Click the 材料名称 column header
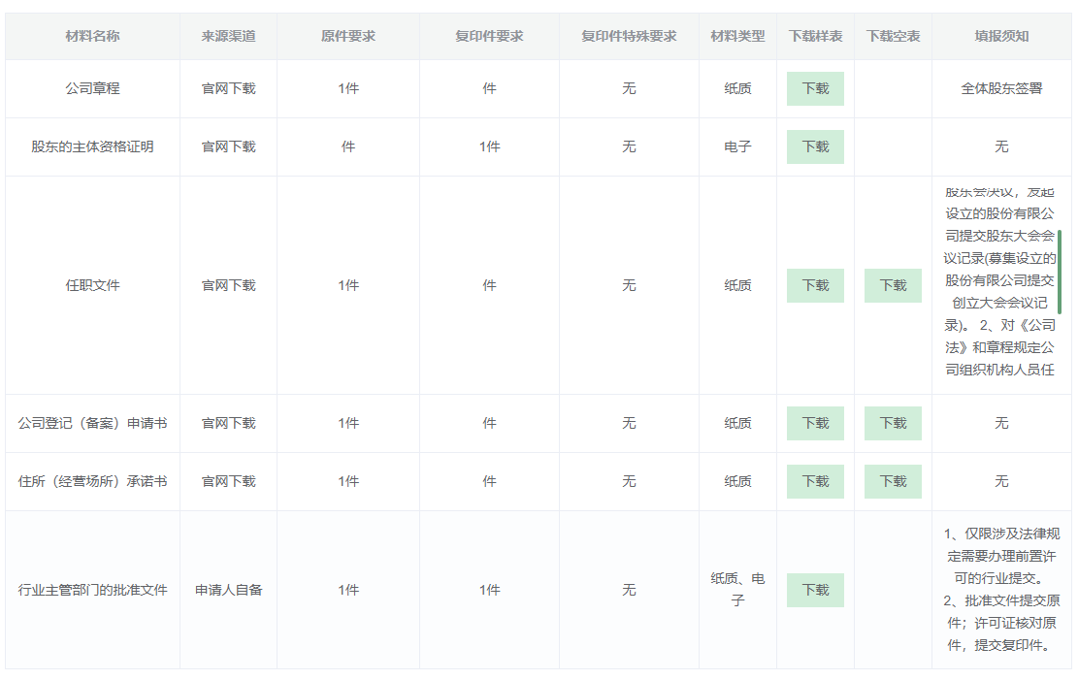Viewport: 1078px width, 680px height. pos(92,36)
